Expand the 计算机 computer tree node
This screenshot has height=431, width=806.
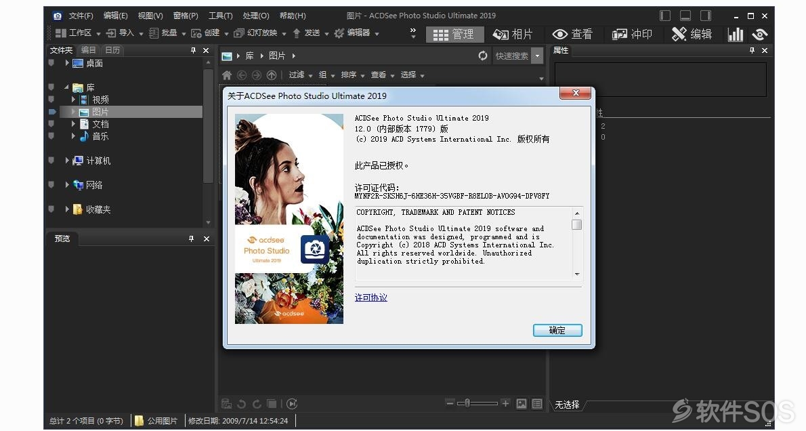tap(67, 161)
